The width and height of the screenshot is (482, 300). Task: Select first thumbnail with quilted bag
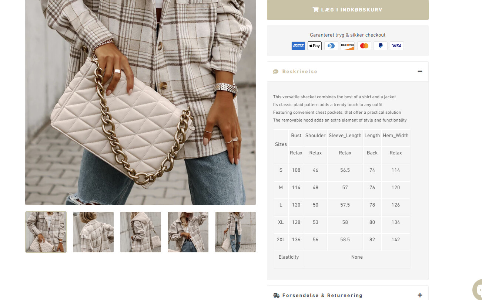(x=46, y=232)
